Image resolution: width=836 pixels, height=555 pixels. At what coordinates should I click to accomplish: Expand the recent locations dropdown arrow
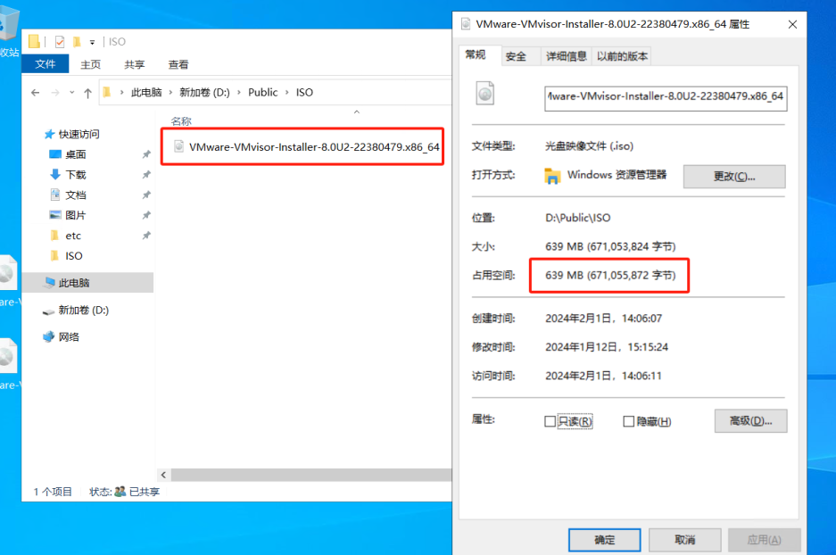click(x=72, y=93)
